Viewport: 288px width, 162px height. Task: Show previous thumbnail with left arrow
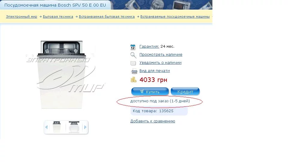[x=46, y=127]
